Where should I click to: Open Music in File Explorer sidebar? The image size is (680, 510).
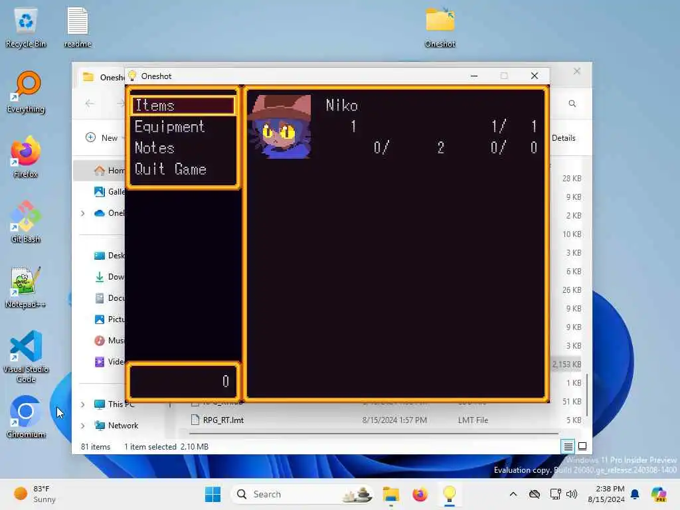coord(110,341)
